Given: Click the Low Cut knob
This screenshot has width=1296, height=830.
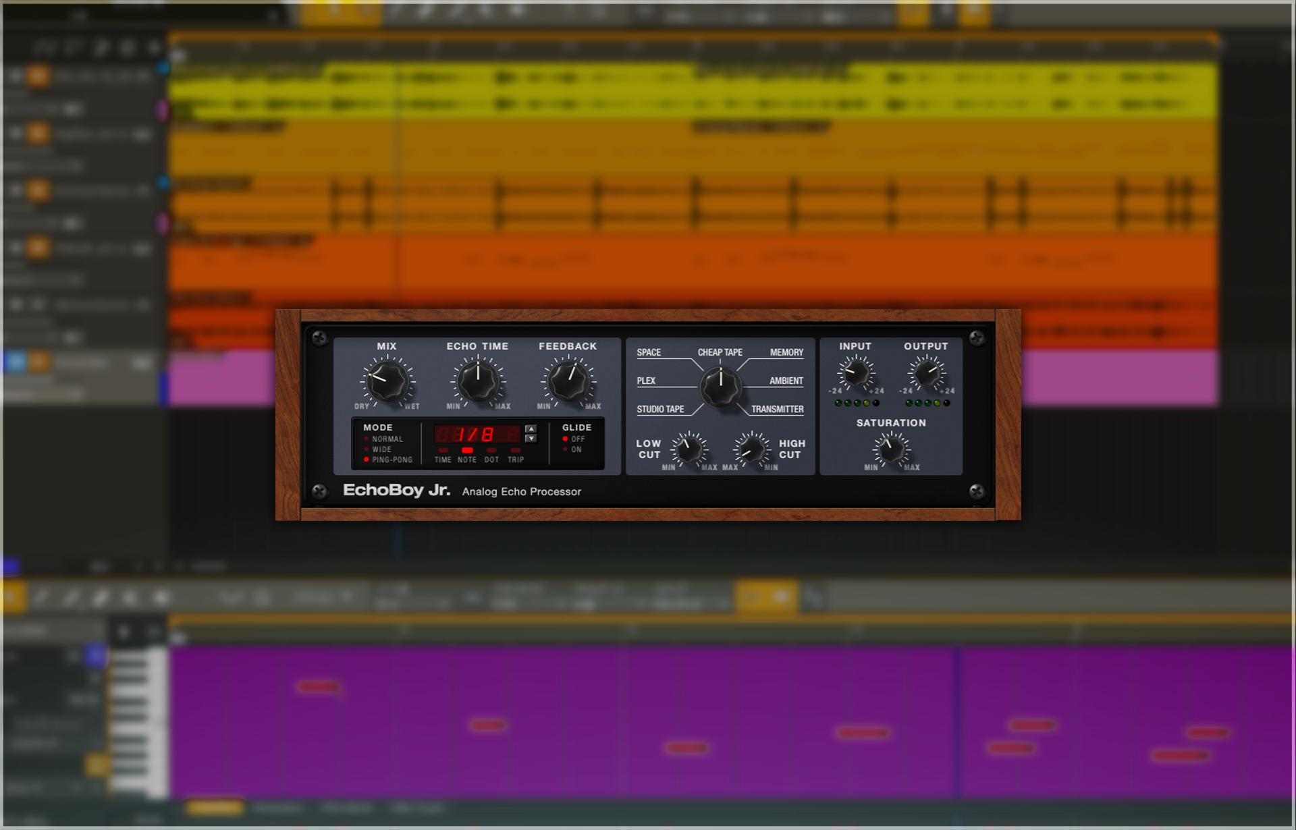Looking at the screenshot, I should [x=688, y=449].
